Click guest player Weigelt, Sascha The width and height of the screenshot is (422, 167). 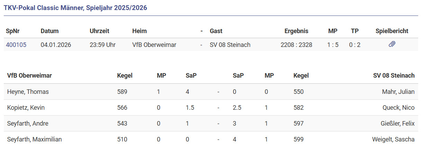[x=393, y=139]
